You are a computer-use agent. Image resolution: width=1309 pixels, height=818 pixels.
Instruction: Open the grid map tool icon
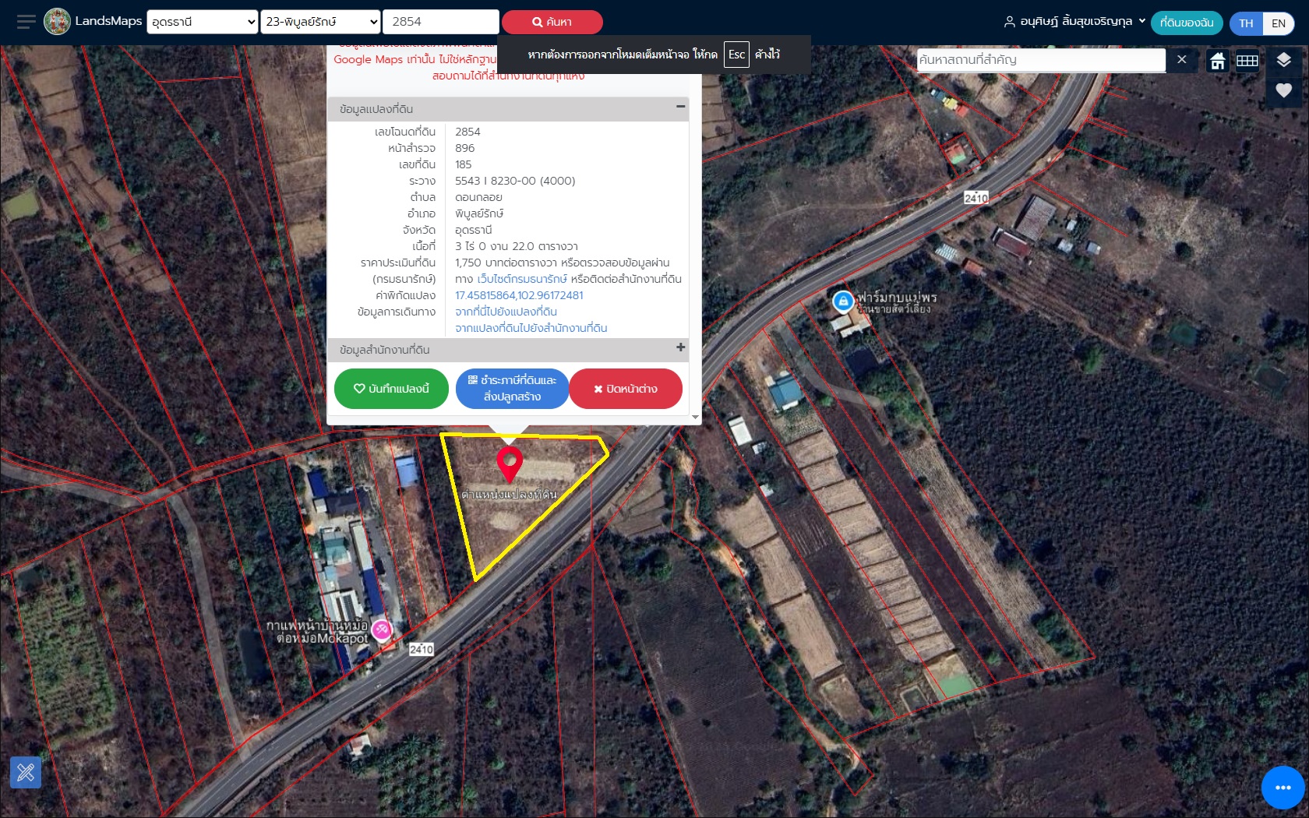pyautogui.click(x=1247, y=61)
